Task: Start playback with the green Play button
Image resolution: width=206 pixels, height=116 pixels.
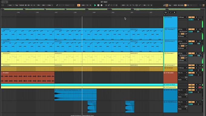Action: coord(95,5)
